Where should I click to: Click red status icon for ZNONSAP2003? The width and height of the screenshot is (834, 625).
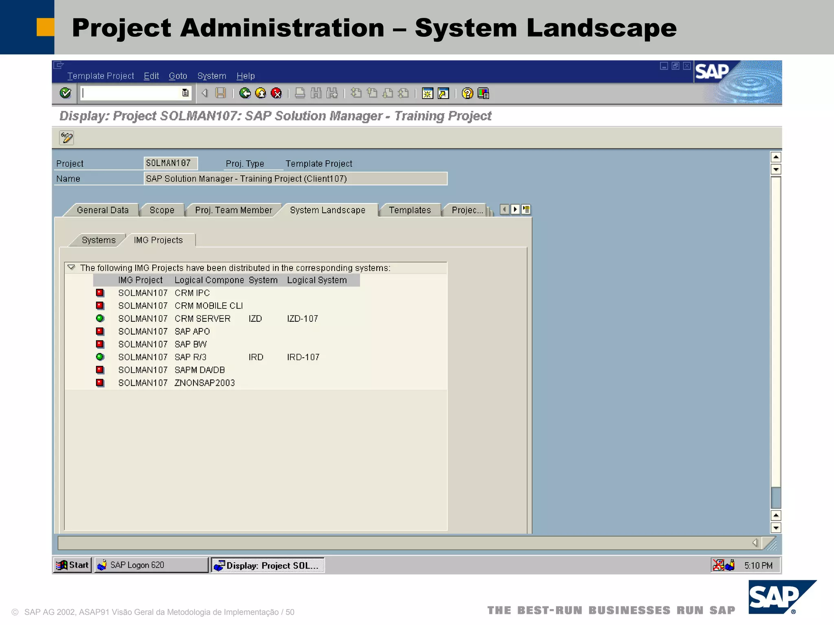tap(100, 382)
